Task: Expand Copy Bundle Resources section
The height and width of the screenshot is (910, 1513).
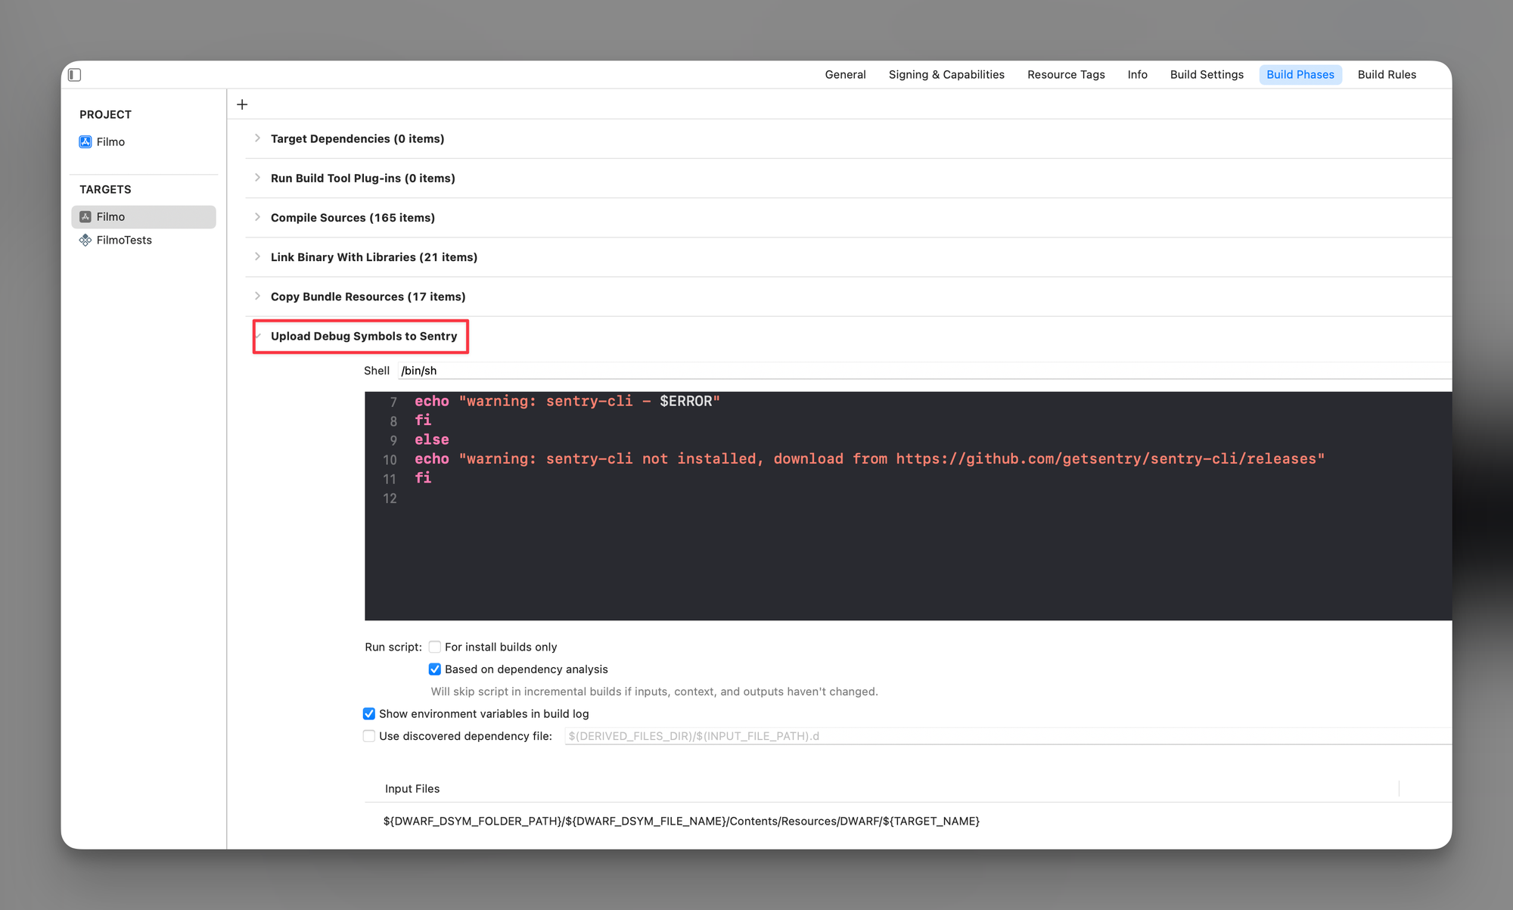Action: [257, 297]
